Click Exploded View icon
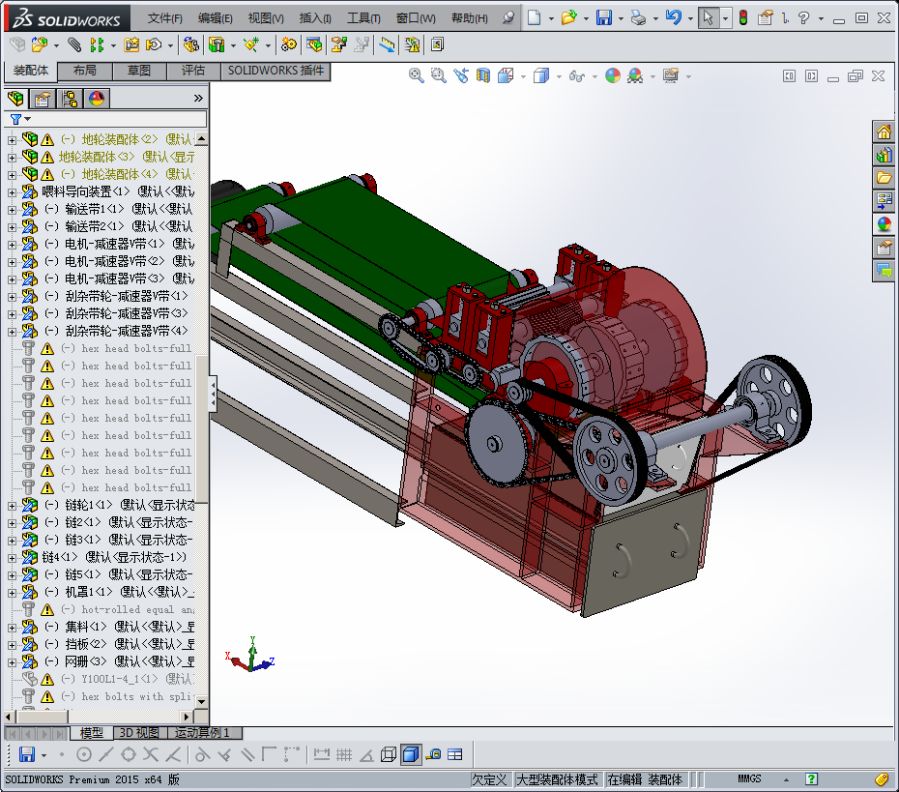Screen dimensions: 899x792 coord(339,44)
